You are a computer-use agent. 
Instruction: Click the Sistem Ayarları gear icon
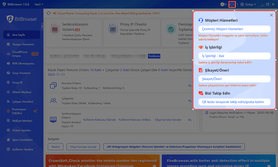8,130
